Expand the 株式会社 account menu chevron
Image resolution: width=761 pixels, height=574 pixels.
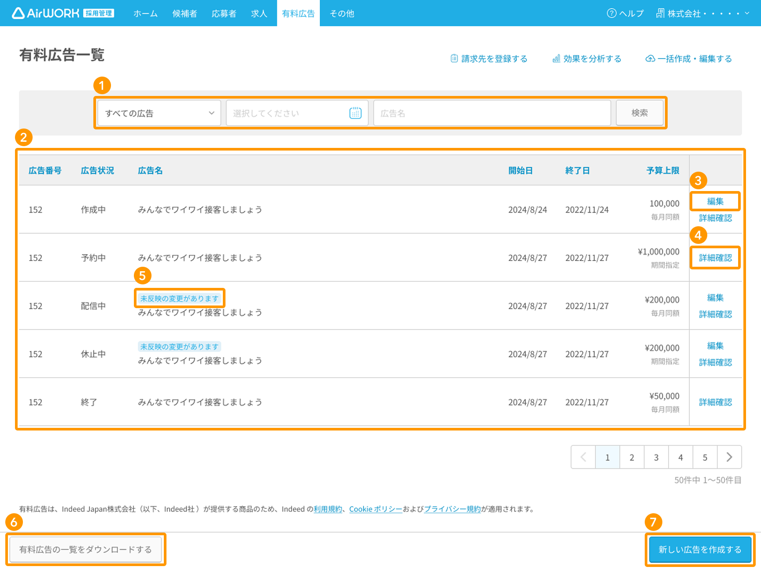[x=747, y=13]
